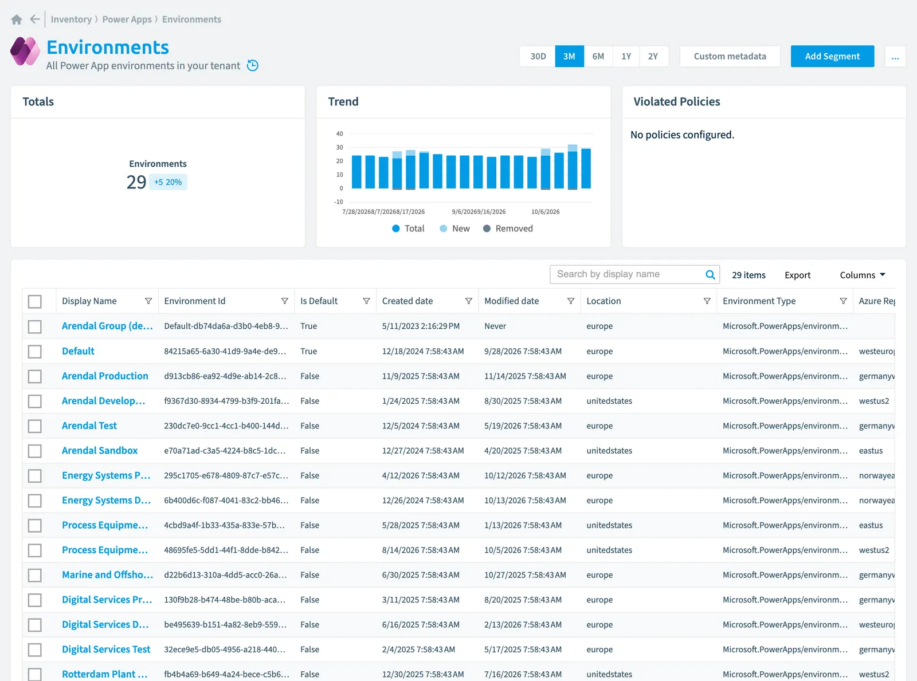Image resolution: width=917 pixels, height=681 pixels.
Task: Click the search magnifier icon
Action: 710,274
